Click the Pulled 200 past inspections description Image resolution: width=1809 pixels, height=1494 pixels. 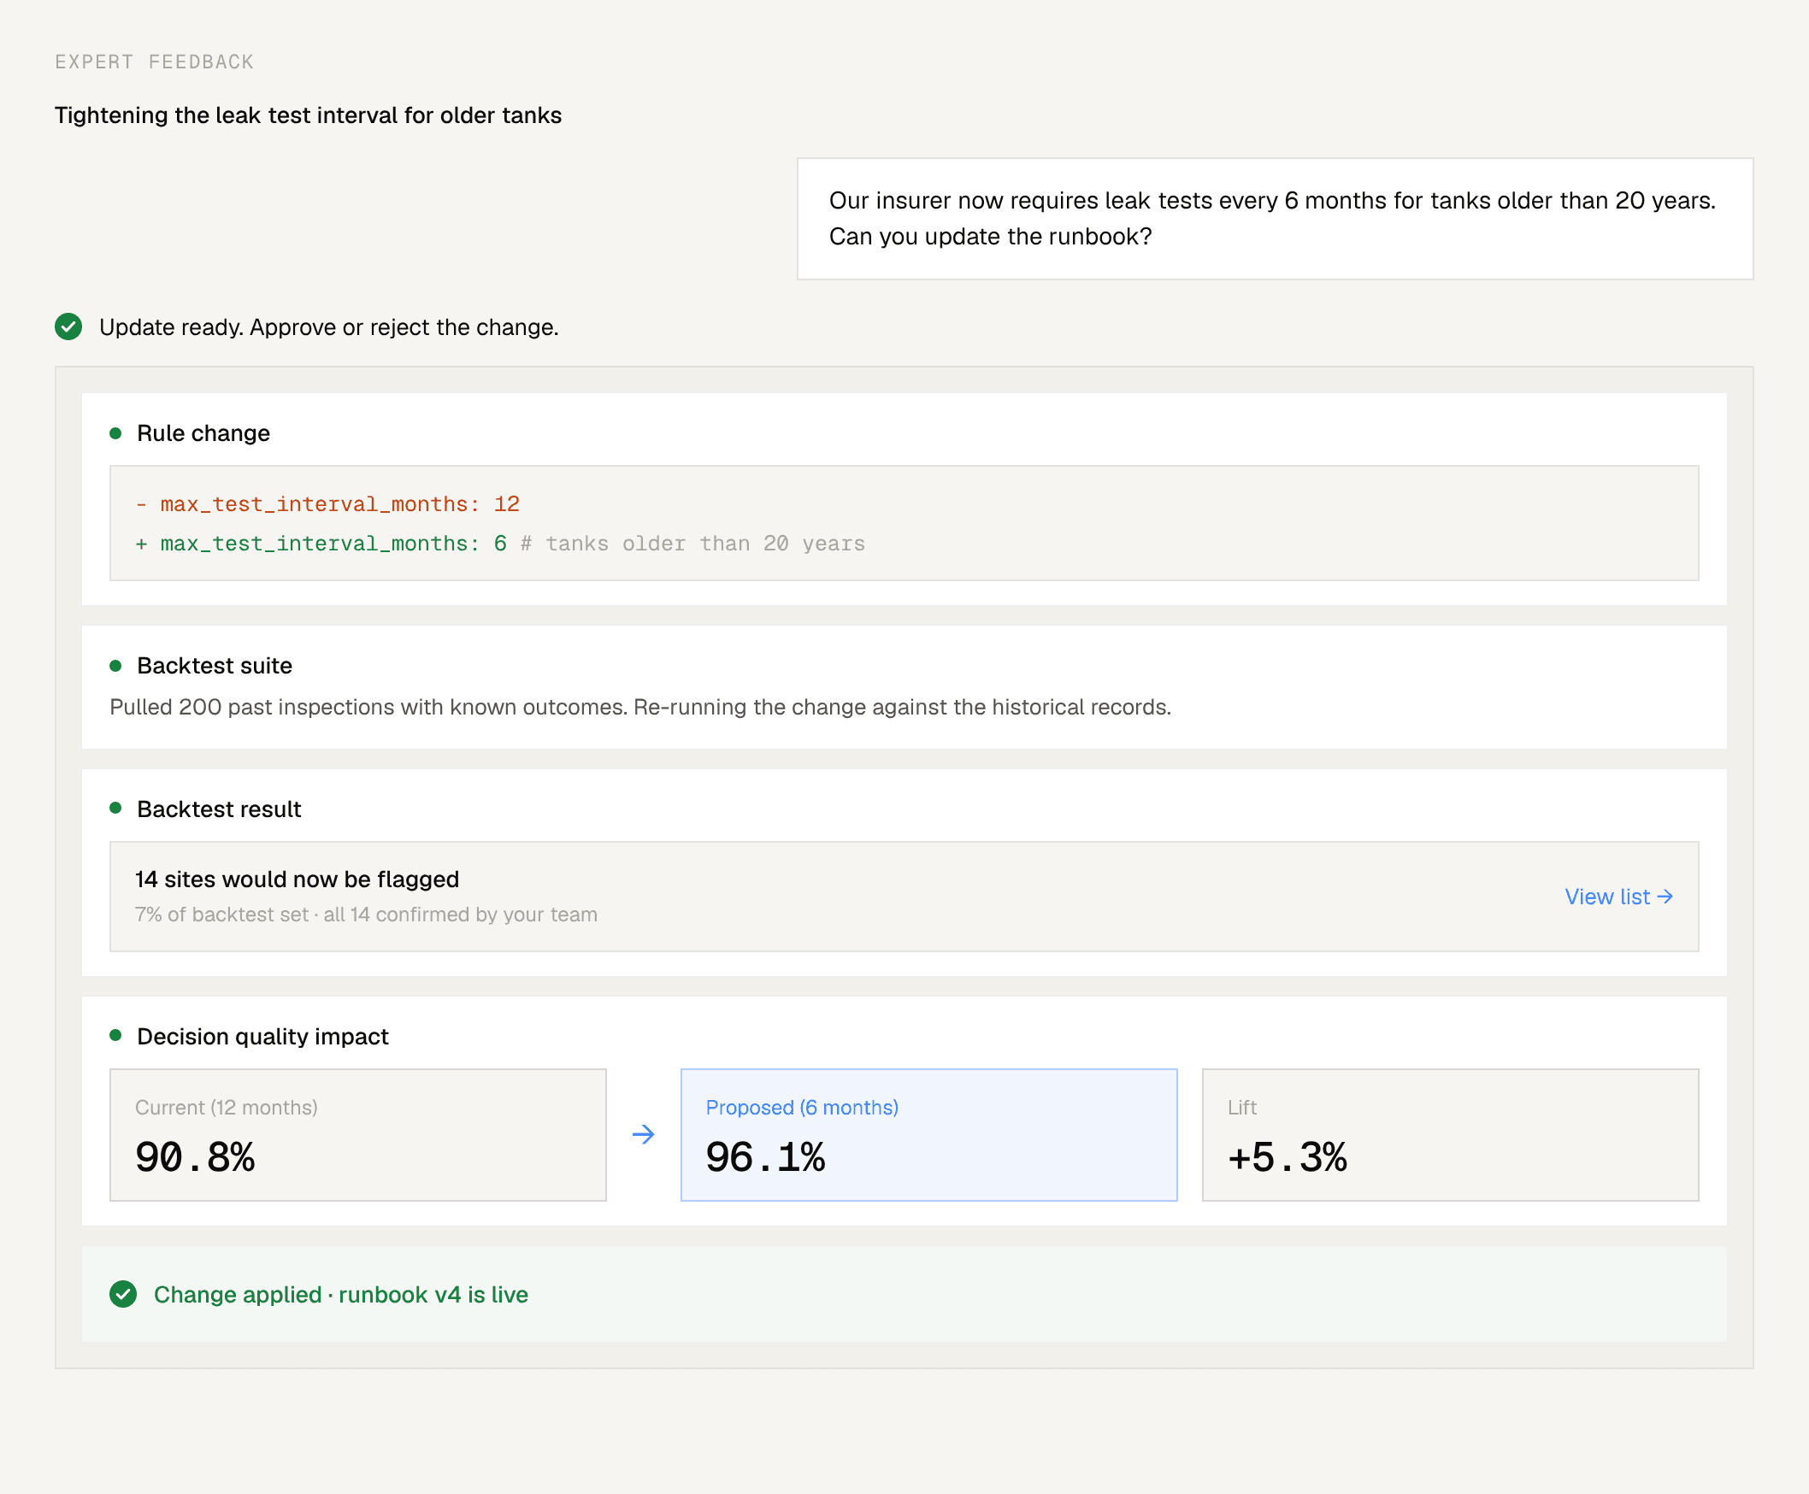point(640,708)
